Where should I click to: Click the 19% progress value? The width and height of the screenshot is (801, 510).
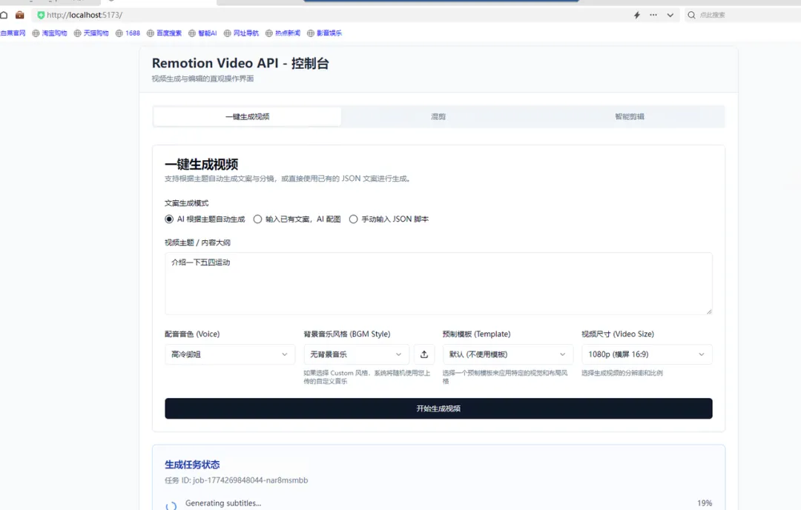coord(705,503)
